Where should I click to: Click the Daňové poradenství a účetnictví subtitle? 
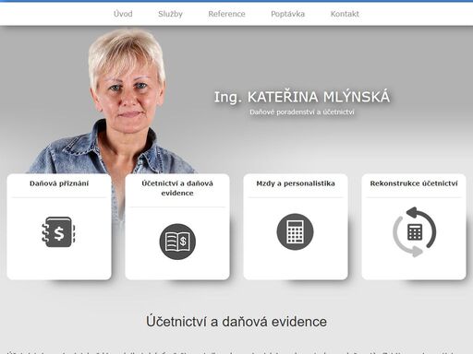click(302, 112)
